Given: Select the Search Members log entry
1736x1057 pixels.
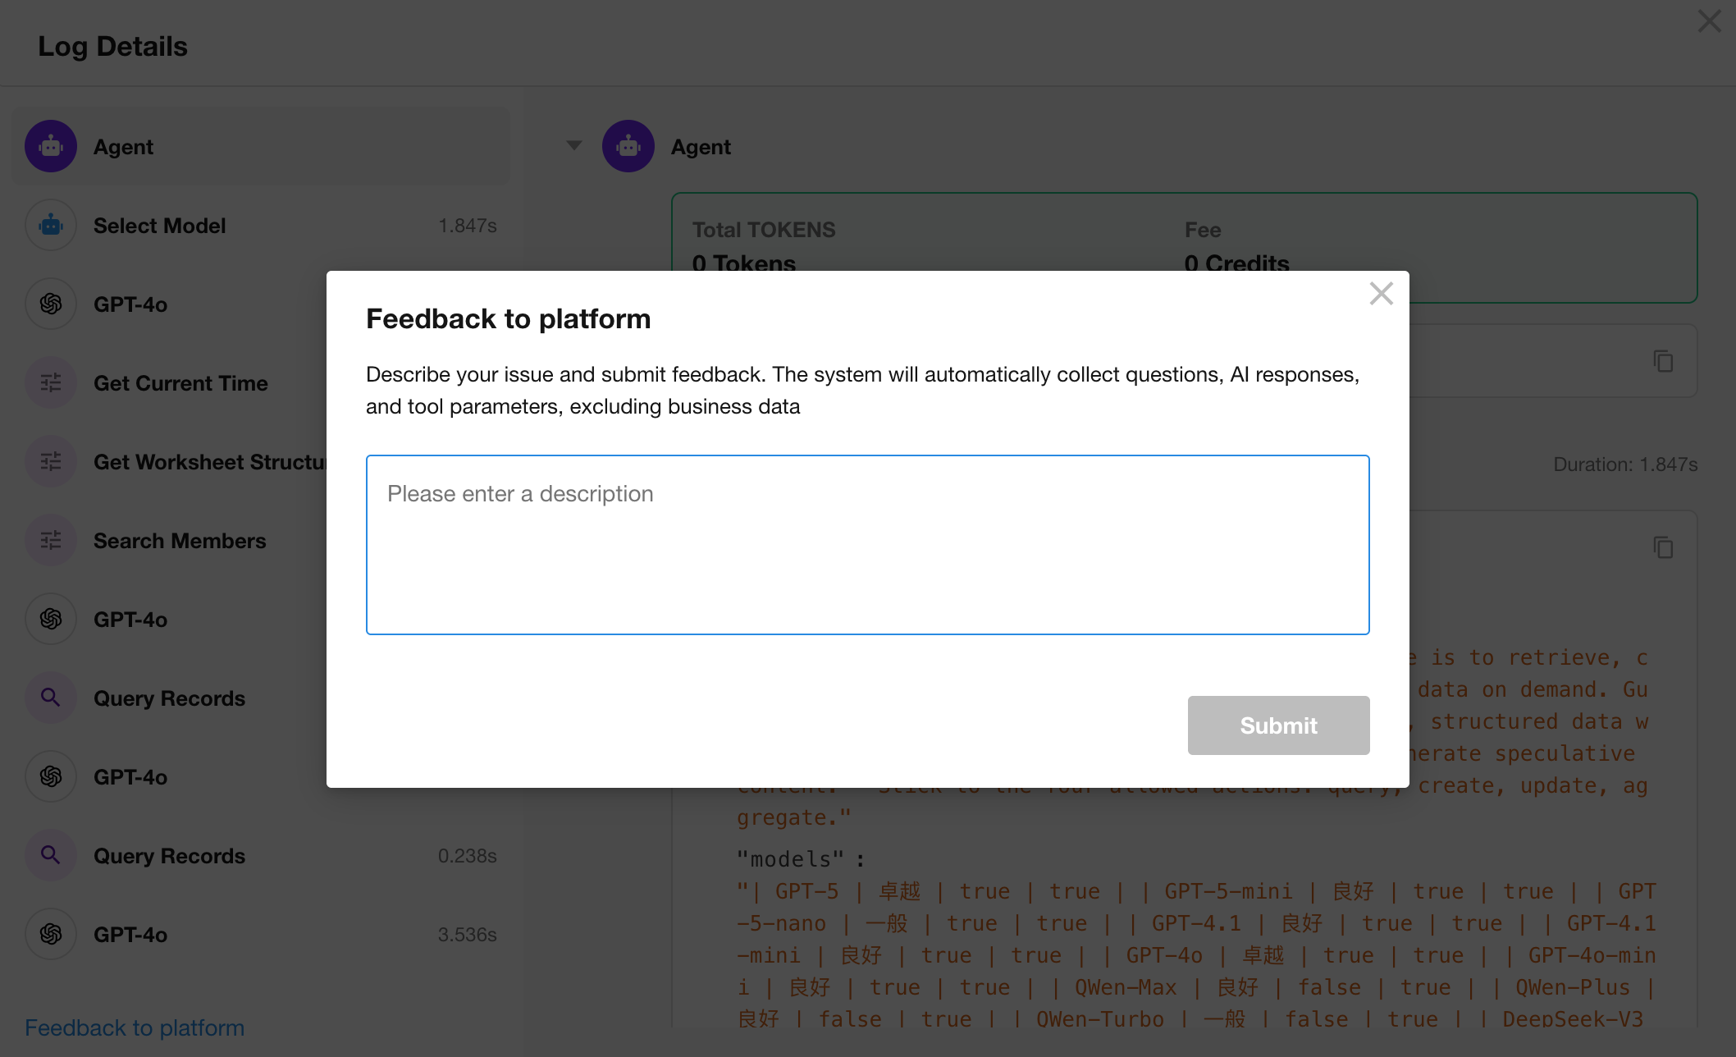Looking at the screenshot, I should (180, 541).
